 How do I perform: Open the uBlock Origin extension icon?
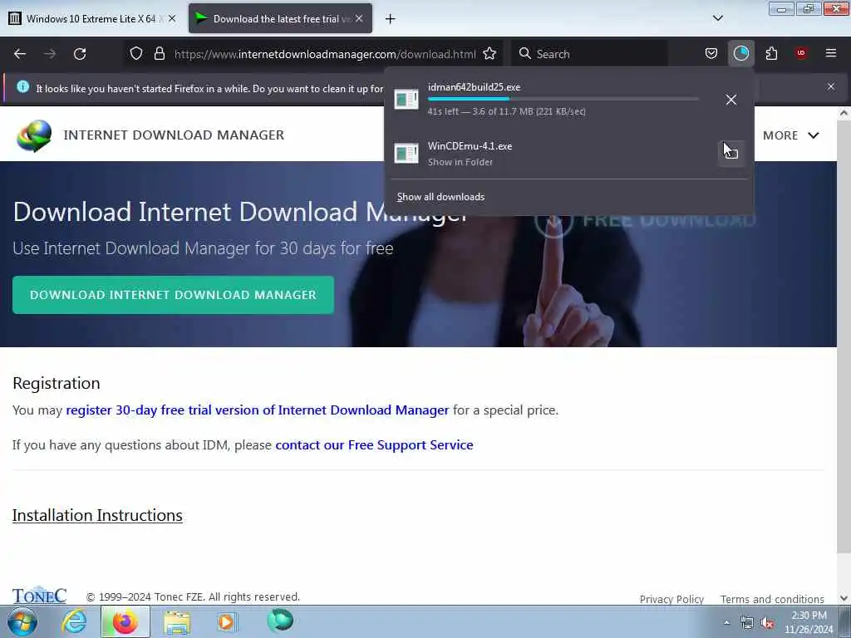point(801,54)
